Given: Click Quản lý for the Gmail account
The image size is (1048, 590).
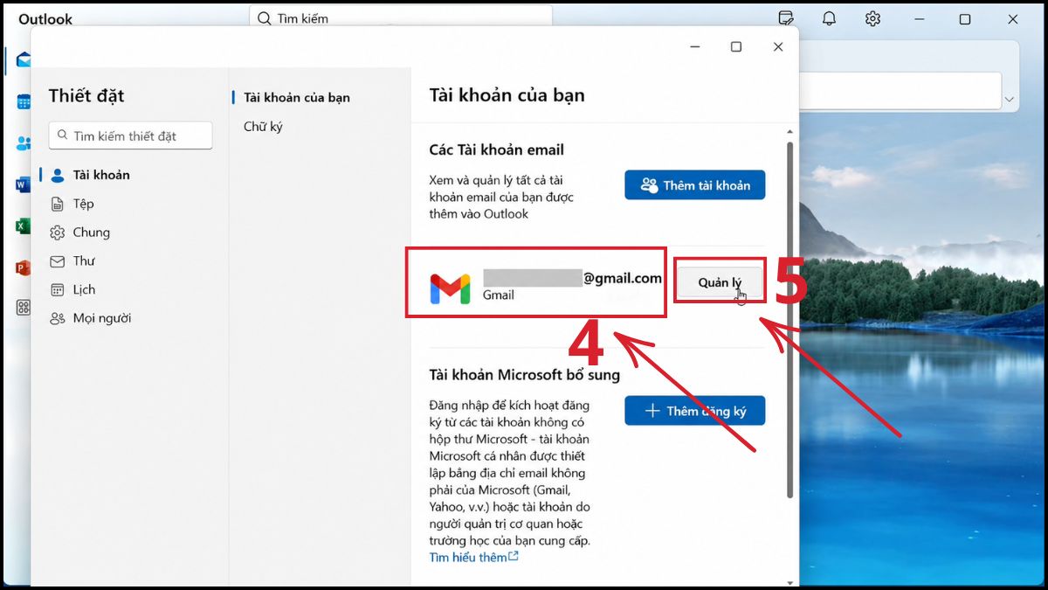Looking at the screenshot, I should click(x=720, y=282).
